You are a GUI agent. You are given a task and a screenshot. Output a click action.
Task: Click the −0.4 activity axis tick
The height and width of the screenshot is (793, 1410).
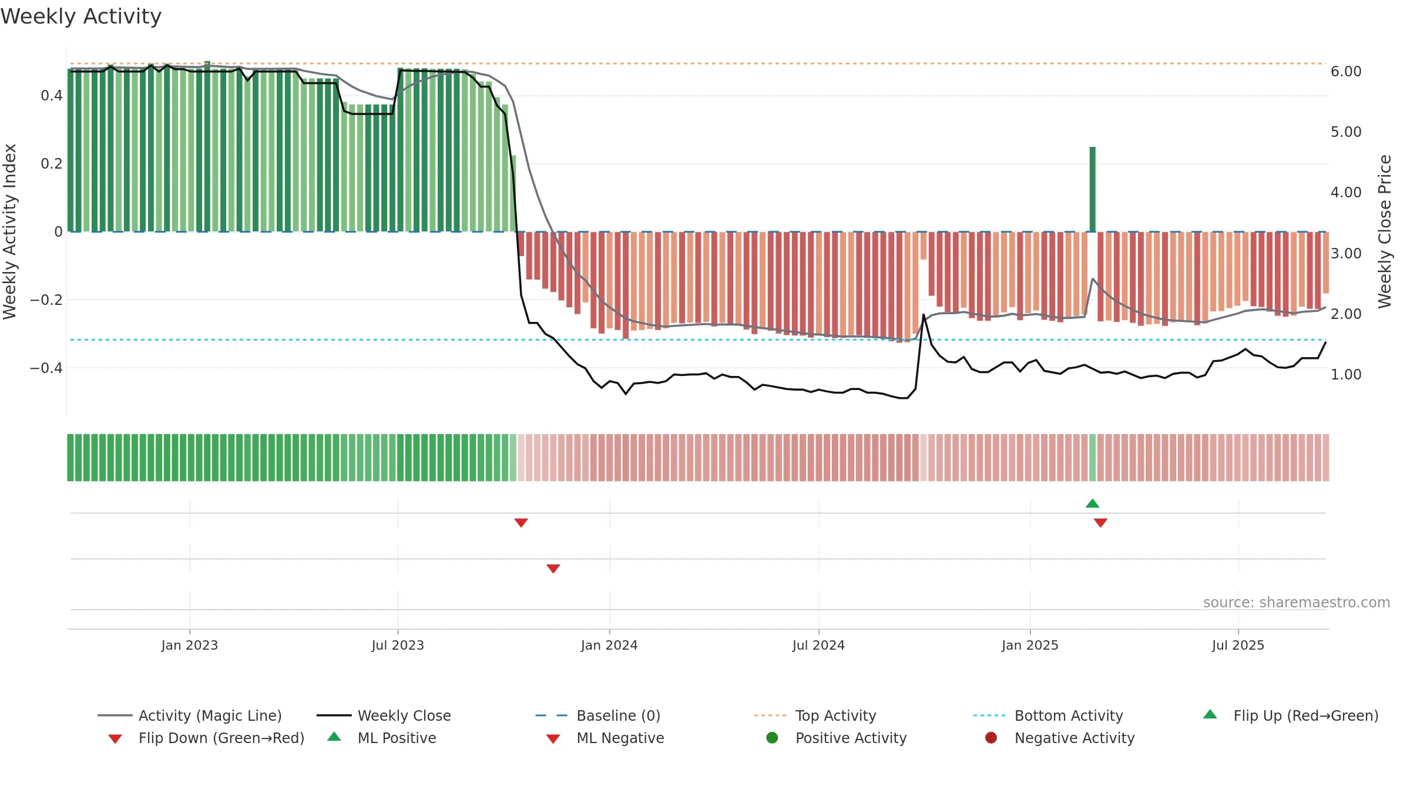point(46,368)
